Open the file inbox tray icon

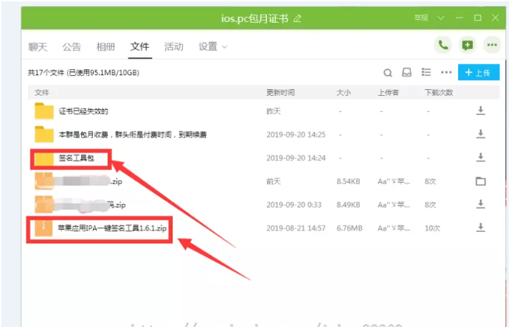[406, 73]
